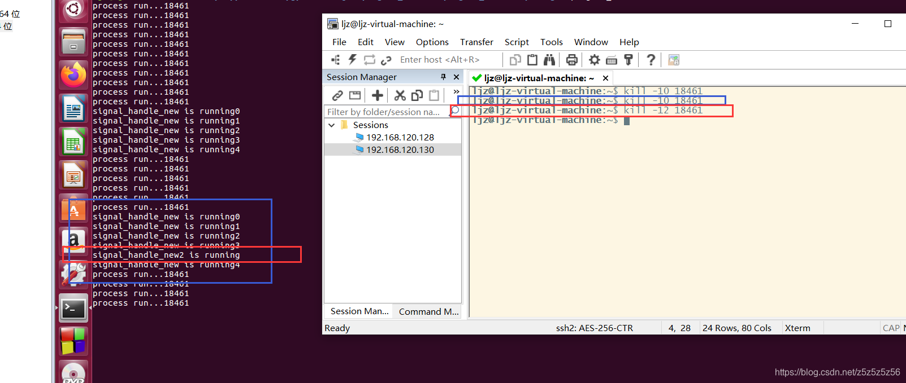The width and height of the screenshot is (906, 383).
Task: Select session 192.168.120.130
Action: coord(400,149)
